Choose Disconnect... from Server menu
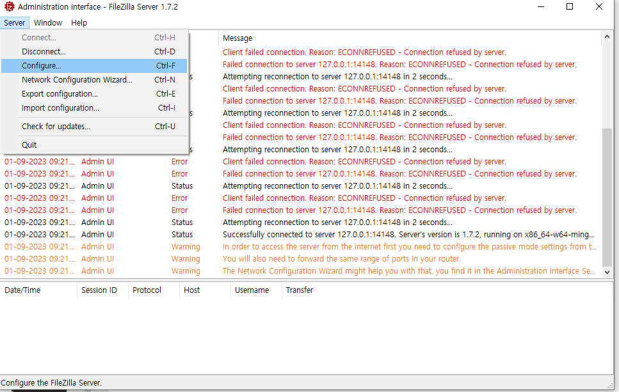Screen dimensions: 619x392 coord(94,52)
